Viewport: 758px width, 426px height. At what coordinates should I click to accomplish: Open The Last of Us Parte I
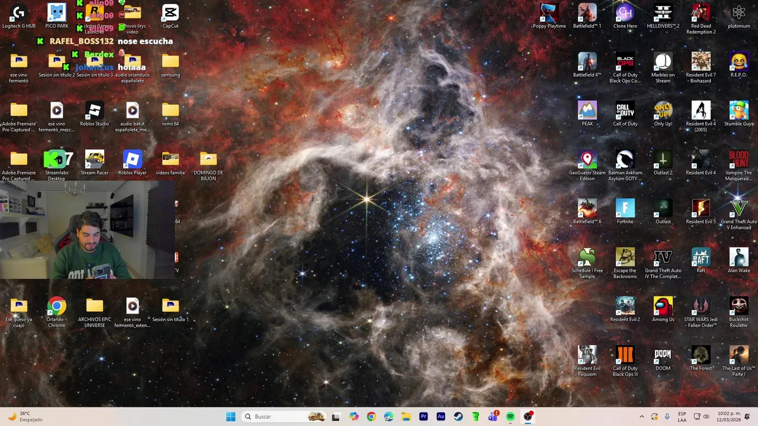click(x=738, y=362)
